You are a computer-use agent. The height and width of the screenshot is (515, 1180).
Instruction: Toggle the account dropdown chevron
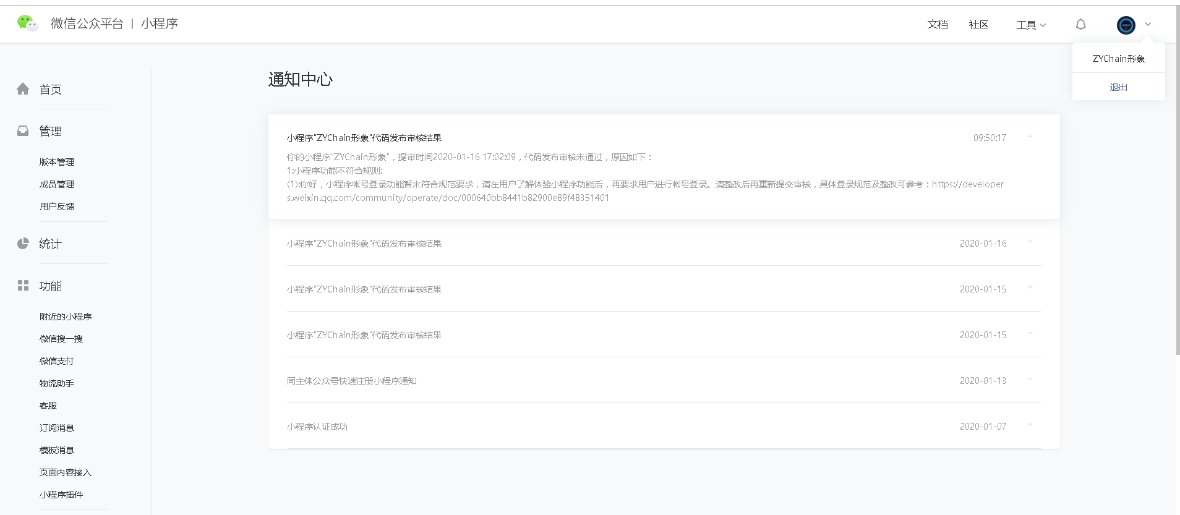pyautogui.click(x=1148, y=25)
